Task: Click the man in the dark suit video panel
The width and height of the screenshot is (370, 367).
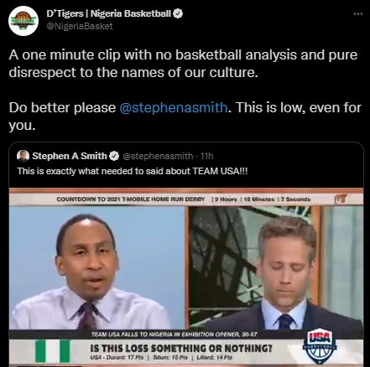Action: (276, 267)
